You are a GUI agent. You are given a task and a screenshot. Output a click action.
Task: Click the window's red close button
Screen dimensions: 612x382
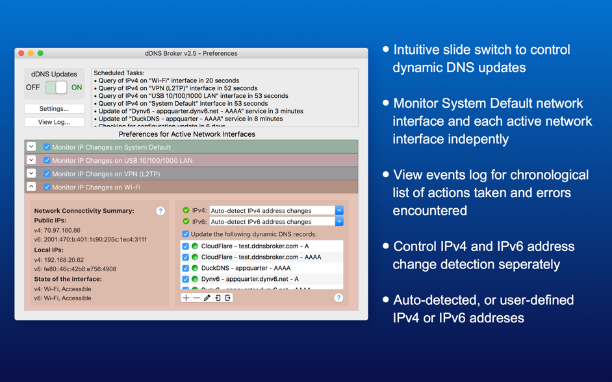[21, 53]
